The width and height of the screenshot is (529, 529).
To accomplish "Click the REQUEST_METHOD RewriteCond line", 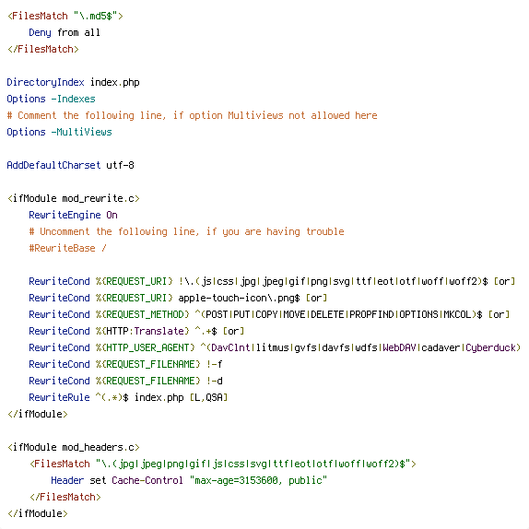I will 269,314.
